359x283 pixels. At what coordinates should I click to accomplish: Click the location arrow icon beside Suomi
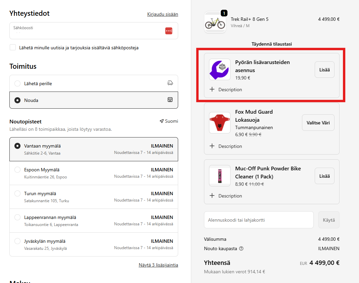(162, 121)
